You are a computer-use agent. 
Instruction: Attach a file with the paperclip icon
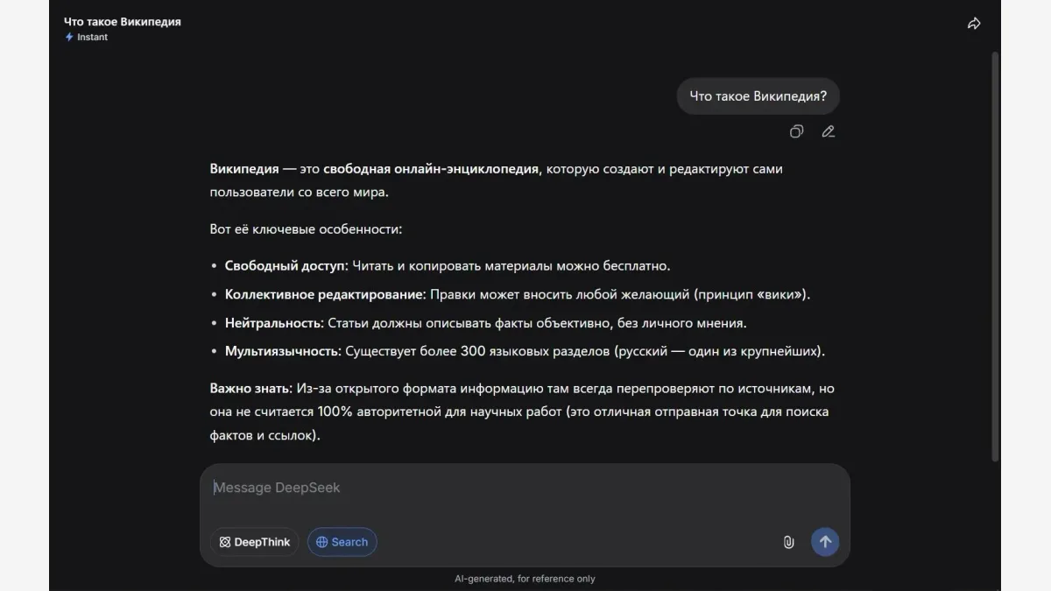[x=788, y=542]
